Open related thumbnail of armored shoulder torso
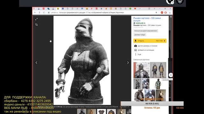This screenshot has height=114, width=204. pos(139,95)
